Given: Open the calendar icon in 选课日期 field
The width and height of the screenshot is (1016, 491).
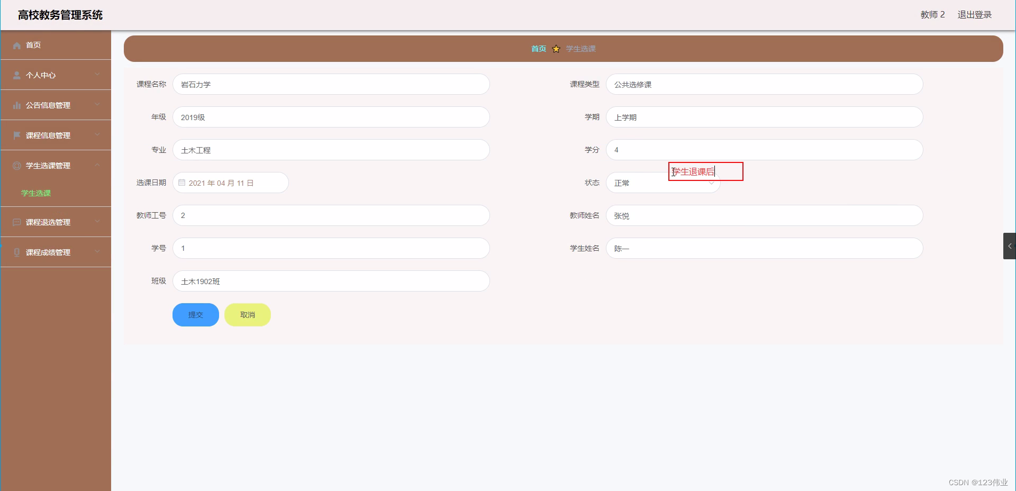Looking at the screenshot, I should tap(182, 183).
